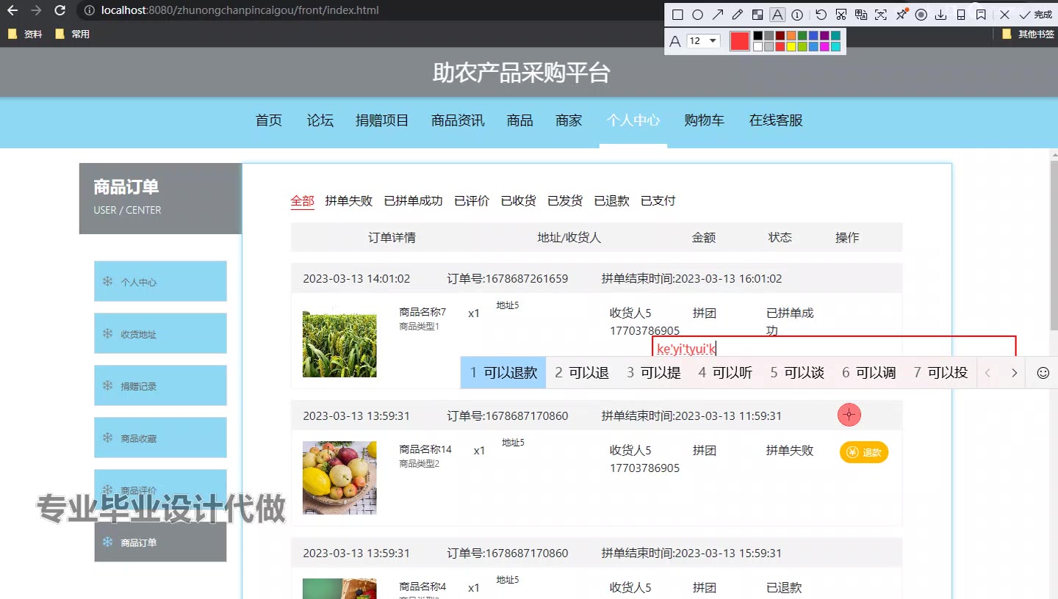
Task: Click the 商品名称14 fruit basket thumbnail
Action: [x=339, y=478]
